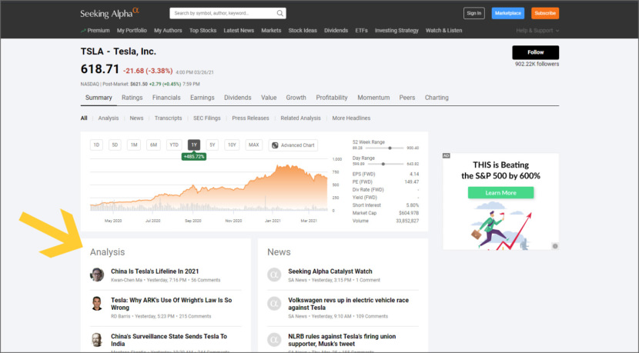Image resolution: width=639 pixels, height=353 pixels.
Task: Switch to the Financials tab
Action: point(166,98)
